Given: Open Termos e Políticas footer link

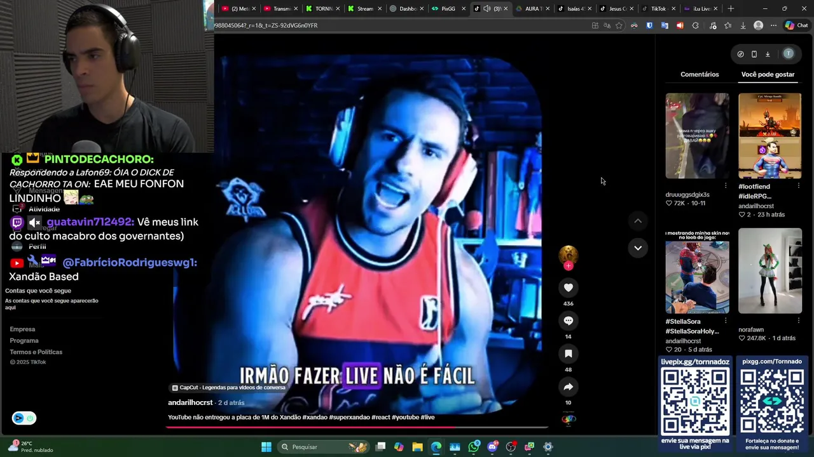Looking at the screenshot, I should click(x=36, y=352).
